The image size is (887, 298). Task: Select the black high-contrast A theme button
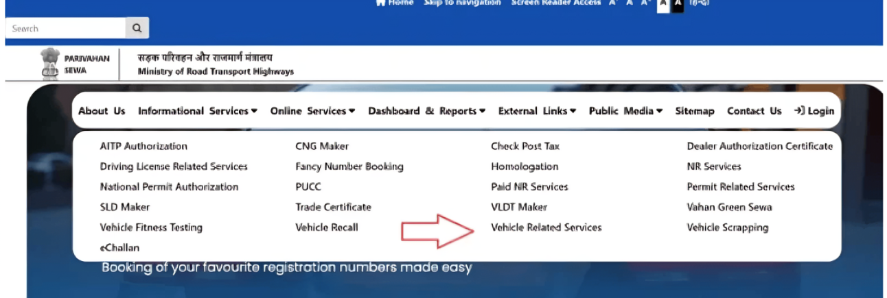click(x=677, y=4)
